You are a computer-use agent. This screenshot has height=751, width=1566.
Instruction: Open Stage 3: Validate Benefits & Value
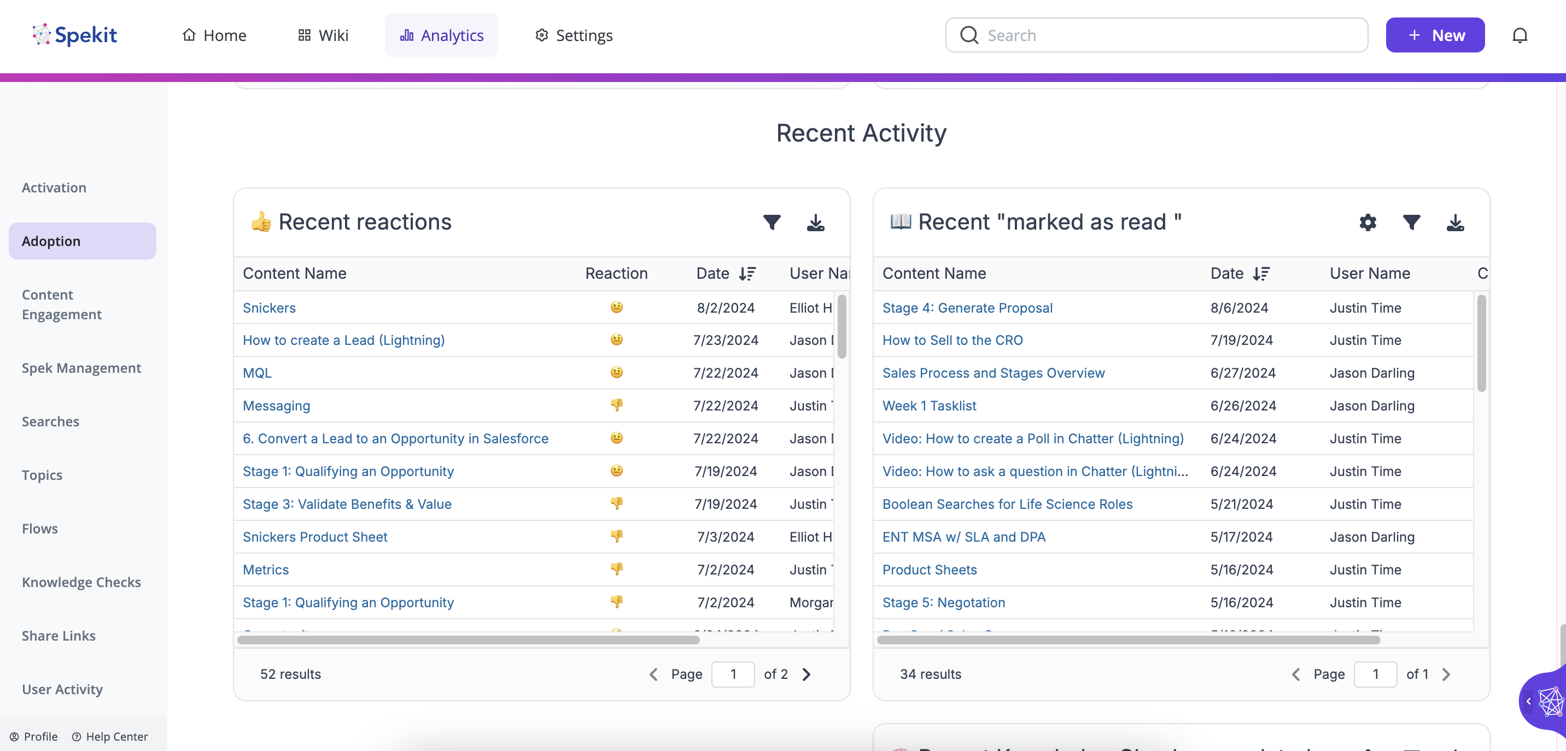click(347, 504)
